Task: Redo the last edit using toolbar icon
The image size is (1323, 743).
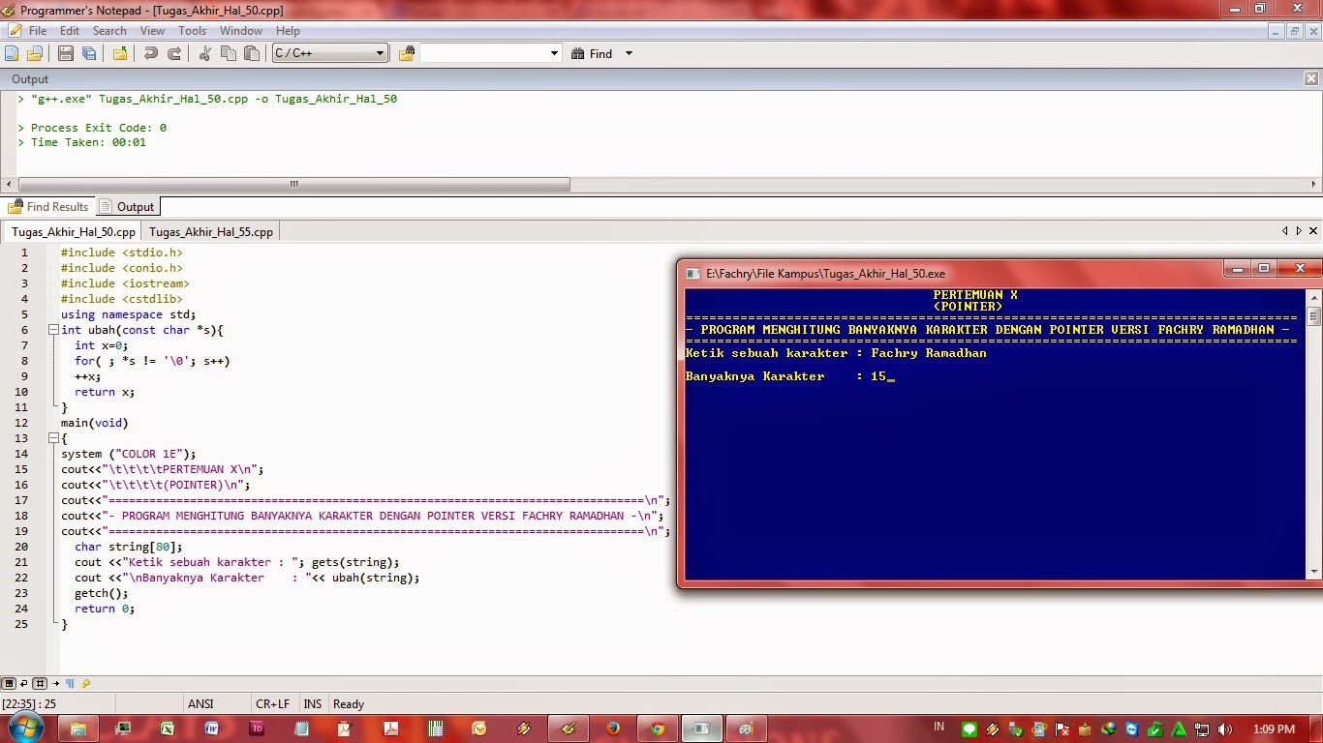Action: pos(176,53)
